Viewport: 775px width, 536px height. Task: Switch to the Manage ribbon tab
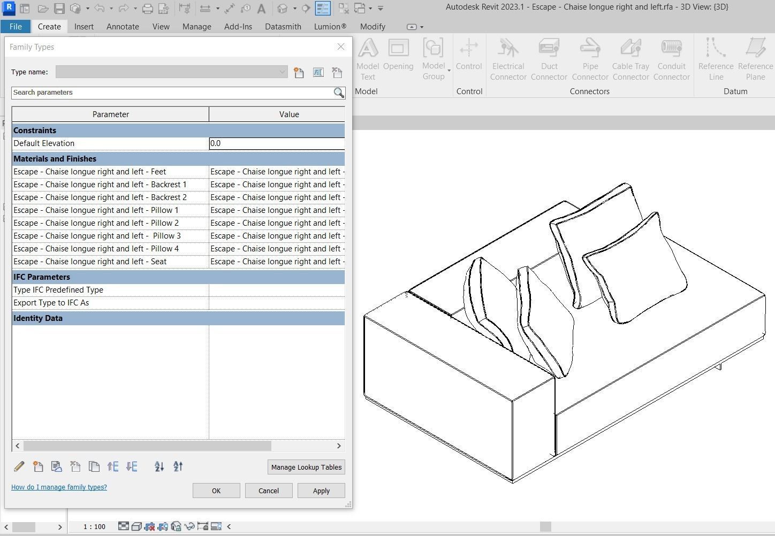tap(196, 27)
